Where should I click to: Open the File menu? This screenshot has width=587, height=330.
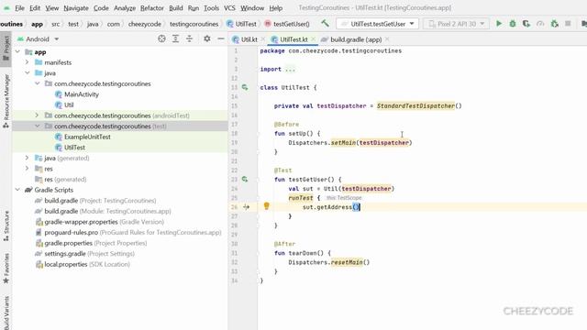19,8
